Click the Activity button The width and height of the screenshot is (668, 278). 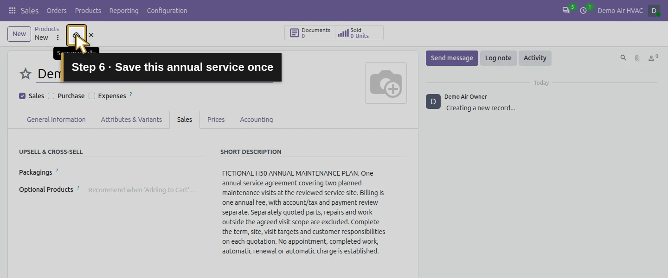[535, 58]
